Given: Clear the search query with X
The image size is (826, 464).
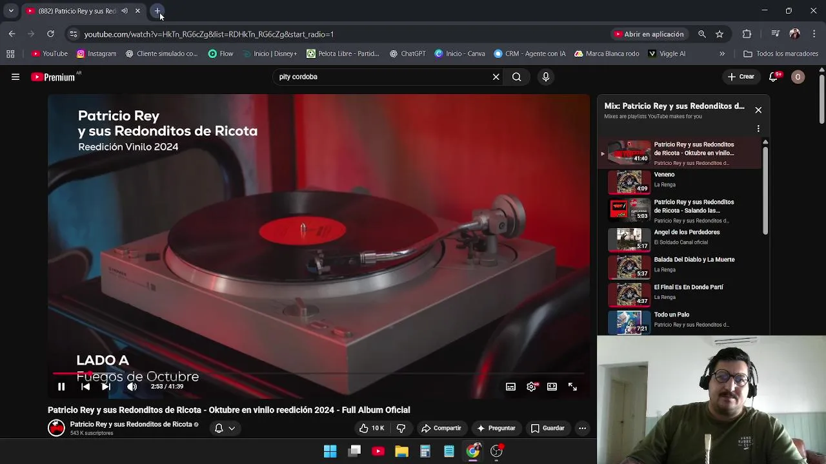Looking at the screenshot, I should 496,77.
